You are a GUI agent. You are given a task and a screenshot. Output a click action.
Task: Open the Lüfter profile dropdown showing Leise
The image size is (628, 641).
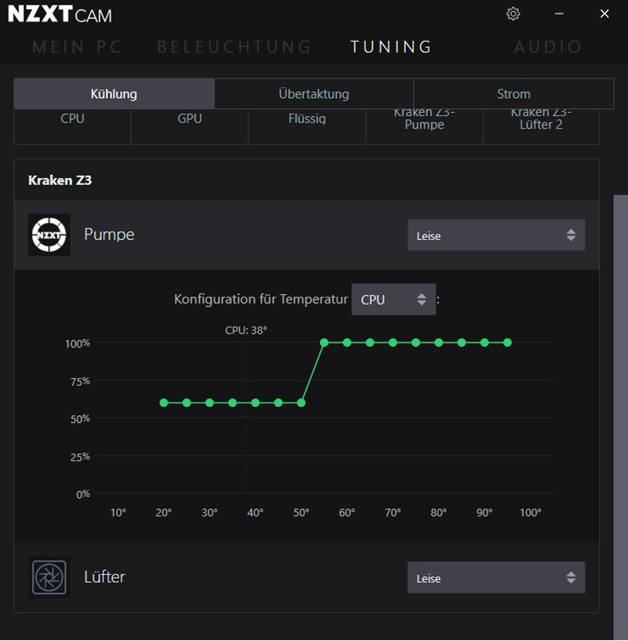tap(496, 577)
